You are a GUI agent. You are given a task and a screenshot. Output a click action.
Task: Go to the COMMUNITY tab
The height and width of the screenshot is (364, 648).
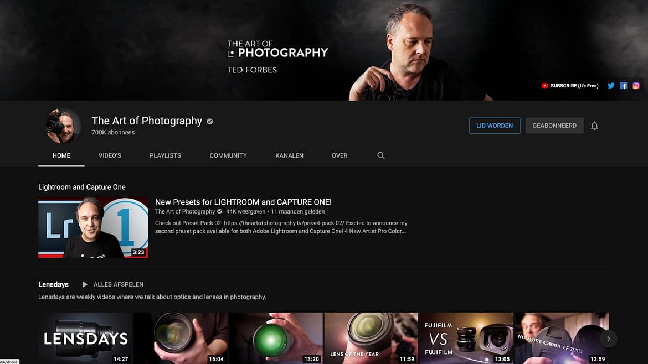[228, 155]
